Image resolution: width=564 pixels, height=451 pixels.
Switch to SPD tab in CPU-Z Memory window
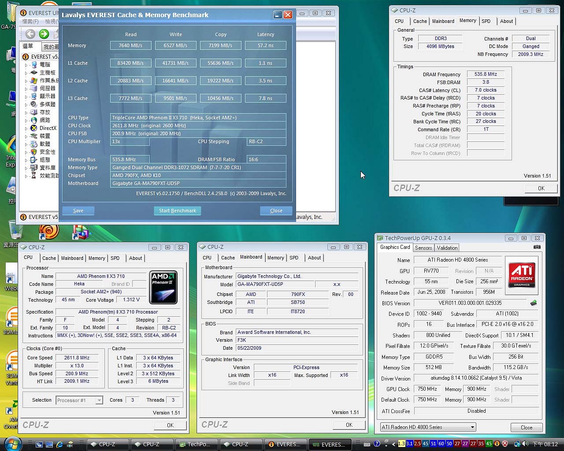[486, 21]
